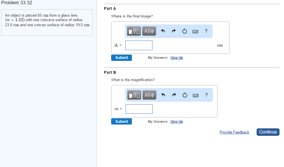
Task: Click the templates icon in Part B toolbar
Action: [x=134, y=95]
